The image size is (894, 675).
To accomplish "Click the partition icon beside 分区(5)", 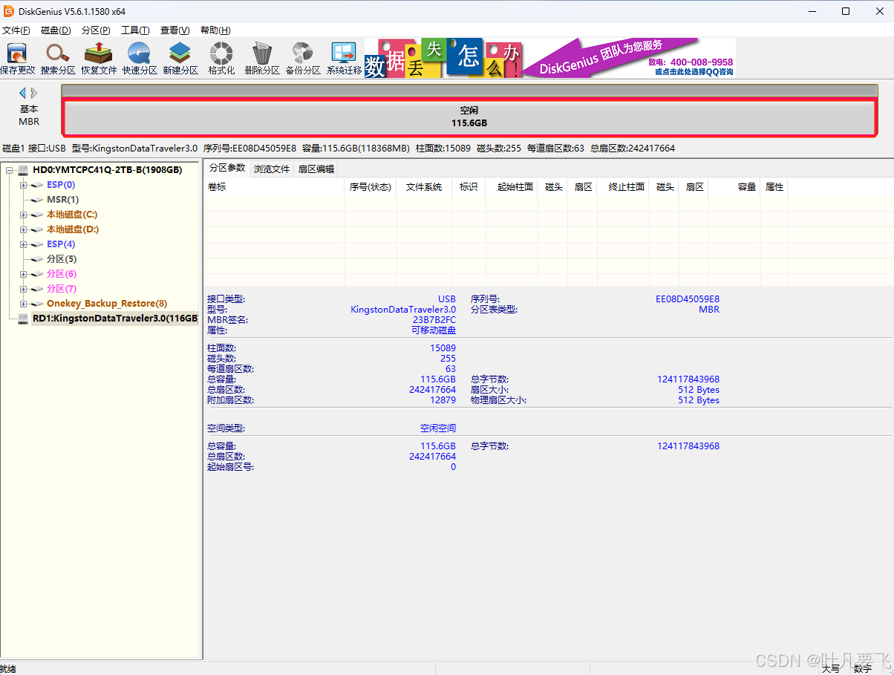I will [38, 259].
